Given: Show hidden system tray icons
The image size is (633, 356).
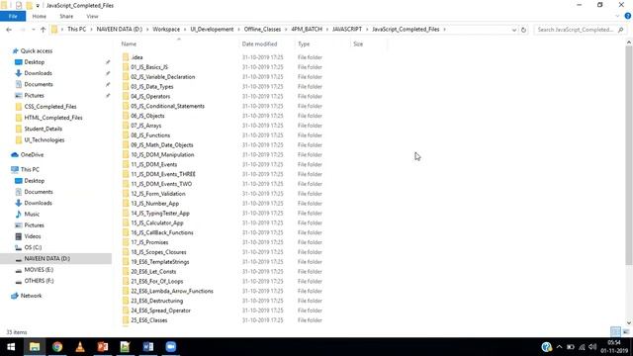Looking at the screenshot, I should [559, 347].
